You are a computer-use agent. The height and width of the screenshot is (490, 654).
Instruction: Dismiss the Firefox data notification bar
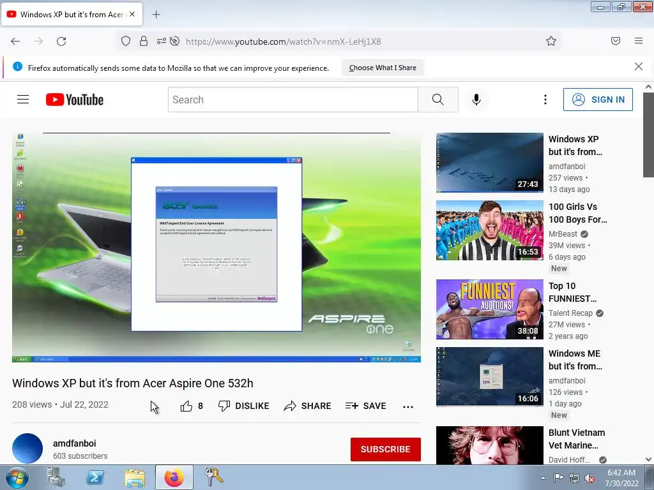pyautogui.click(x=639, y=66)
